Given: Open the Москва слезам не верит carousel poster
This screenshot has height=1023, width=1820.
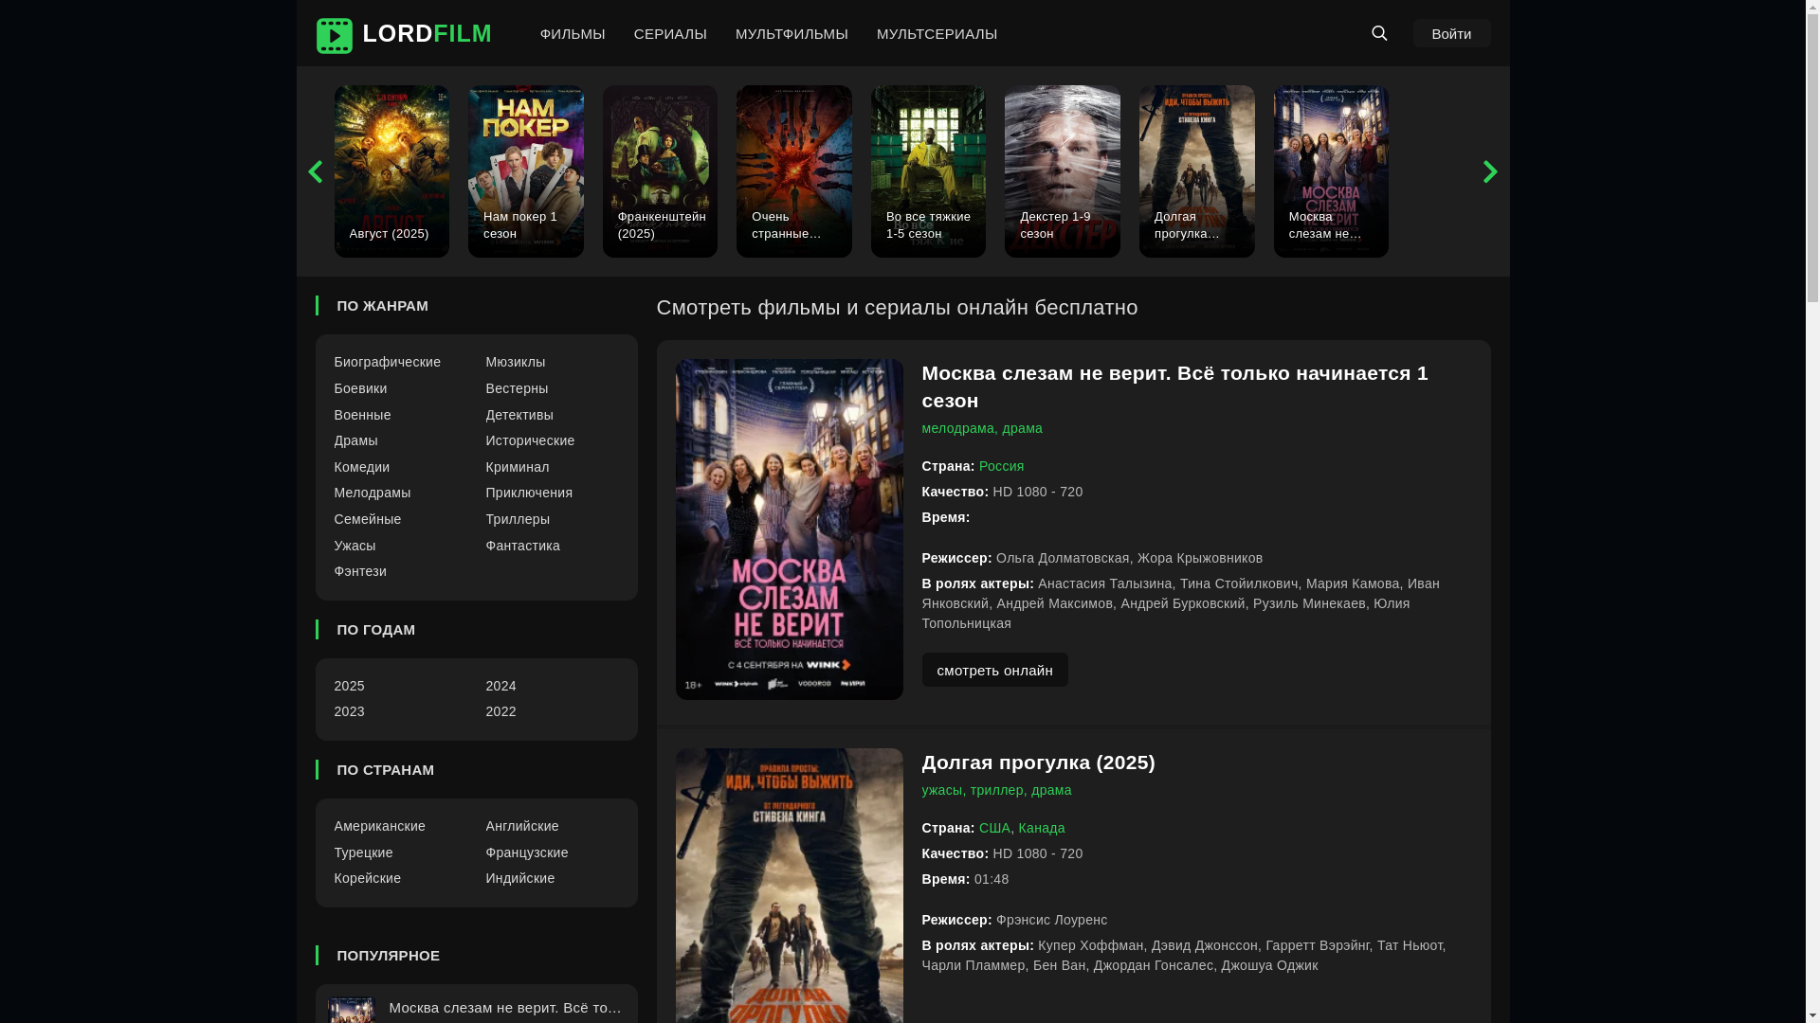Looking at the screenshot, I should tap(1331, 171).
